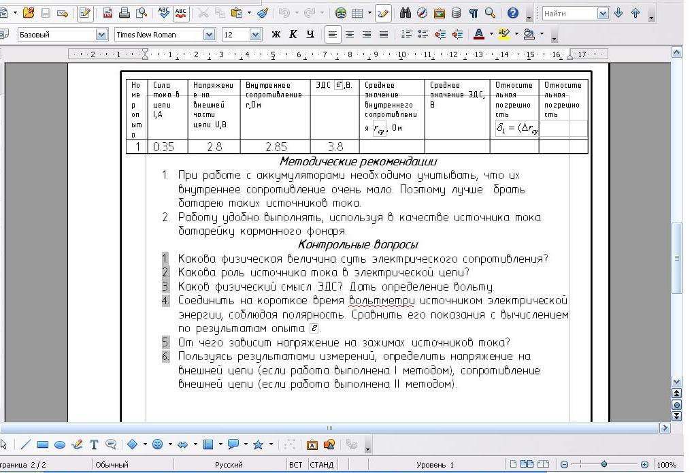
Task: Open the font size 12 dropdown
Action: tap(255, 35)
